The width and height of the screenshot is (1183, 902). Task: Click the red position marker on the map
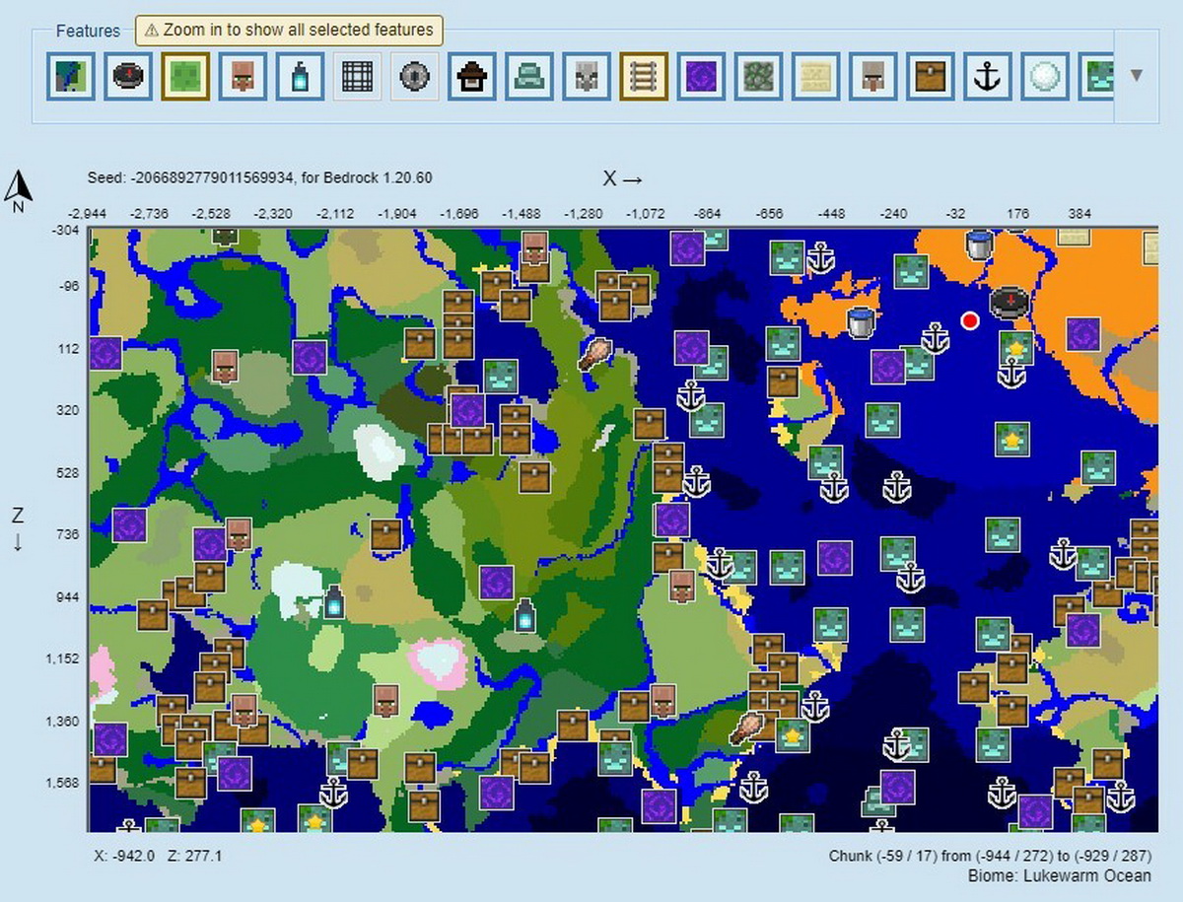tap(969, 320)
